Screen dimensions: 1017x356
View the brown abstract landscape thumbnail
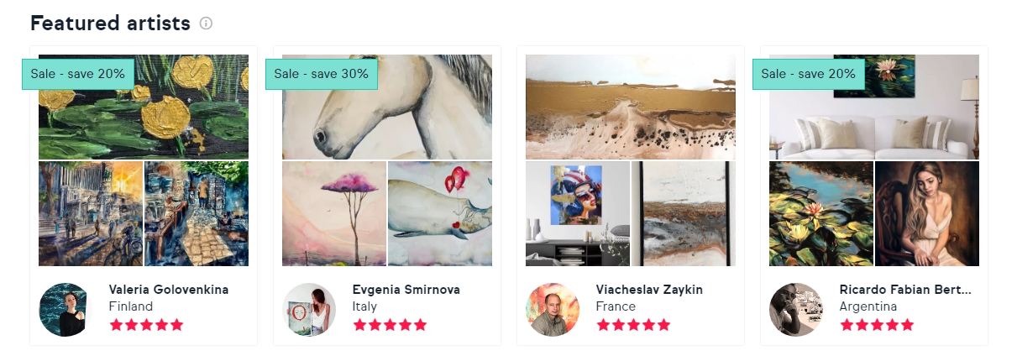[631, 107]
